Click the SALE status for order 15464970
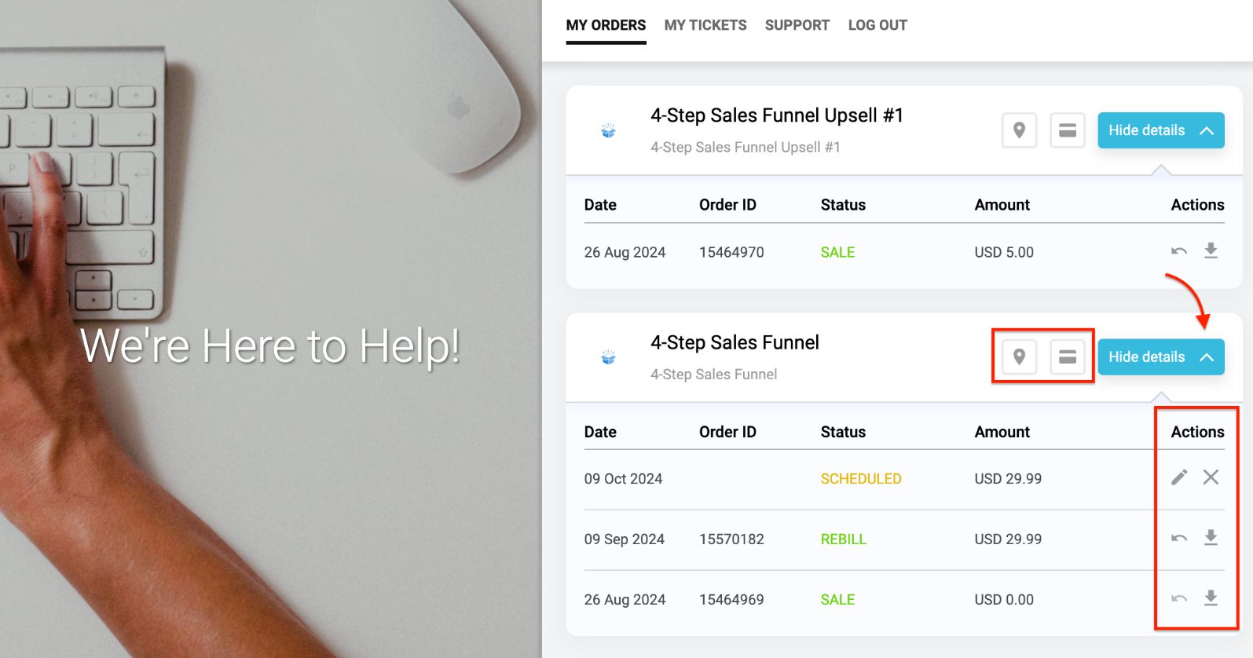 pos(837,252)
